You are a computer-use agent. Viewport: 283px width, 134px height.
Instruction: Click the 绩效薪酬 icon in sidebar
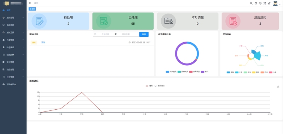tap(4, 55)
